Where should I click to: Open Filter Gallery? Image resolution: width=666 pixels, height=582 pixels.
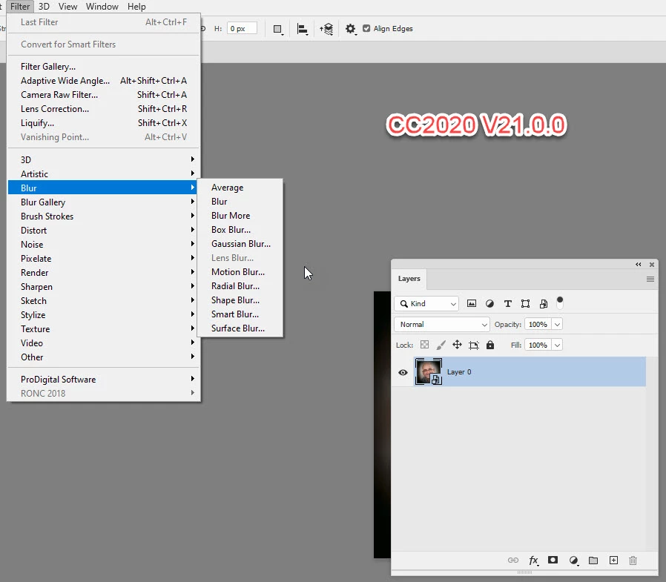(x=104, y=66)
